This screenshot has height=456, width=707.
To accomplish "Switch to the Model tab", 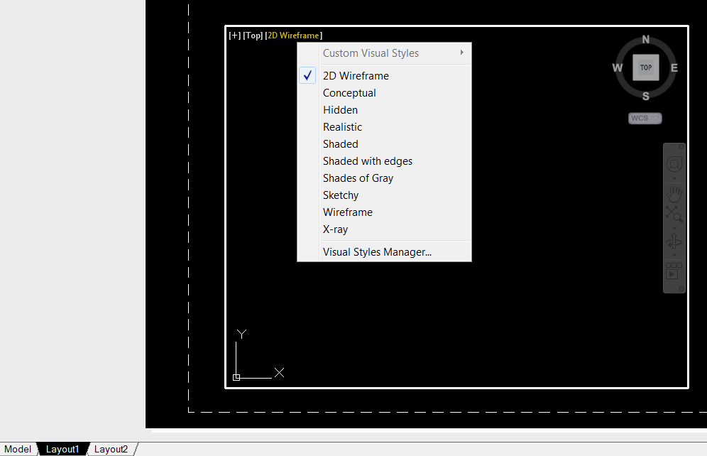I will [x=18, y=449].
